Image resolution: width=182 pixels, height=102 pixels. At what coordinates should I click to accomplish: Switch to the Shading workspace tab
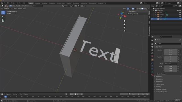[69, 3]
